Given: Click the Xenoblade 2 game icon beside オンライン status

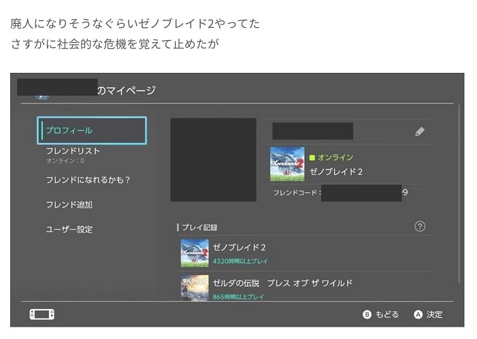Looking at the screenshot, I should [x=287, y=164].
